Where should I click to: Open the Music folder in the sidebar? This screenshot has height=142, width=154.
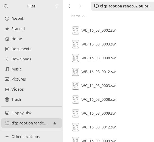tap(32, 69)
